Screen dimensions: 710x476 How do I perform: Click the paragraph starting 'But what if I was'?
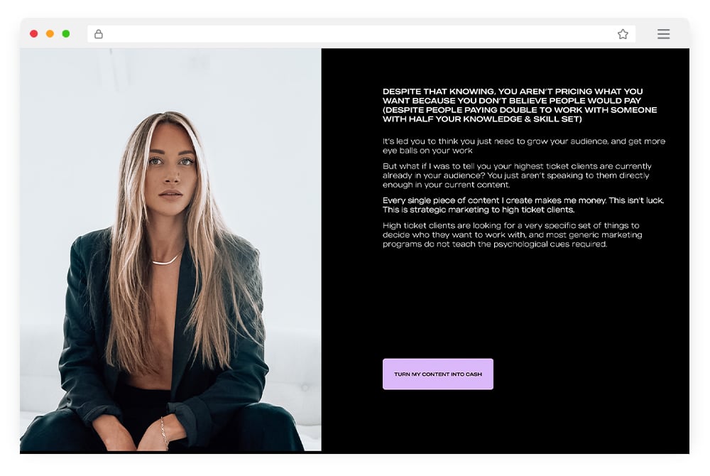517,175
